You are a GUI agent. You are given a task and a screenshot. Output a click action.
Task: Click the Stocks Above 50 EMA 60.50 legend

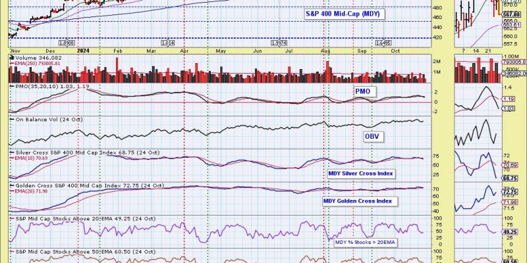(x=86, y=251)
